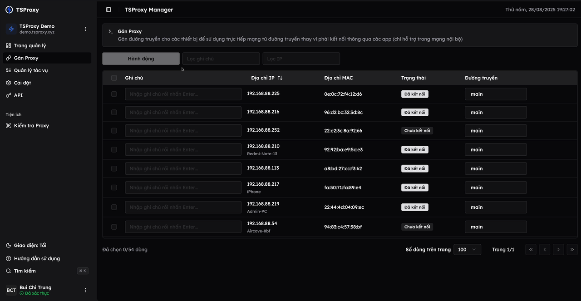The width and height of the screenshot is (581, 301).
Task: Sort by Địa chỉ IP arrows icon
Action: point(280,78)
